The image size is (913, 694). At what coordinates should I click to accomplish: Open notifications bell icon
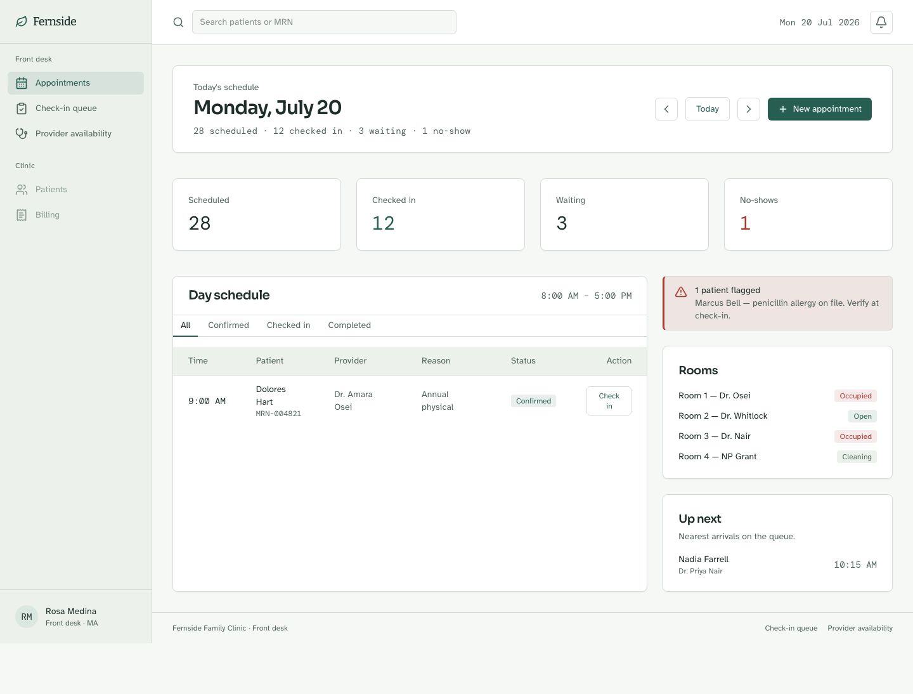[881, 22]
